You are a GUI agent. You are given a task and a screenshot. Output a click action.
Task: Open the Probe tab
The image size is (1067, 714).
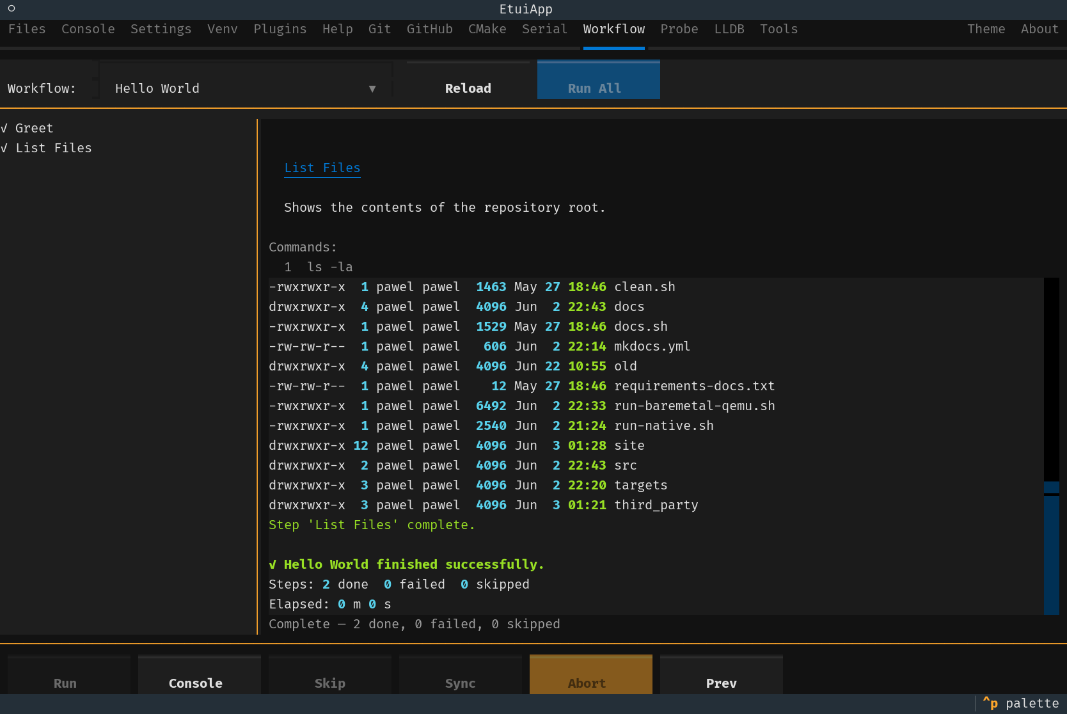click(679, 29)
